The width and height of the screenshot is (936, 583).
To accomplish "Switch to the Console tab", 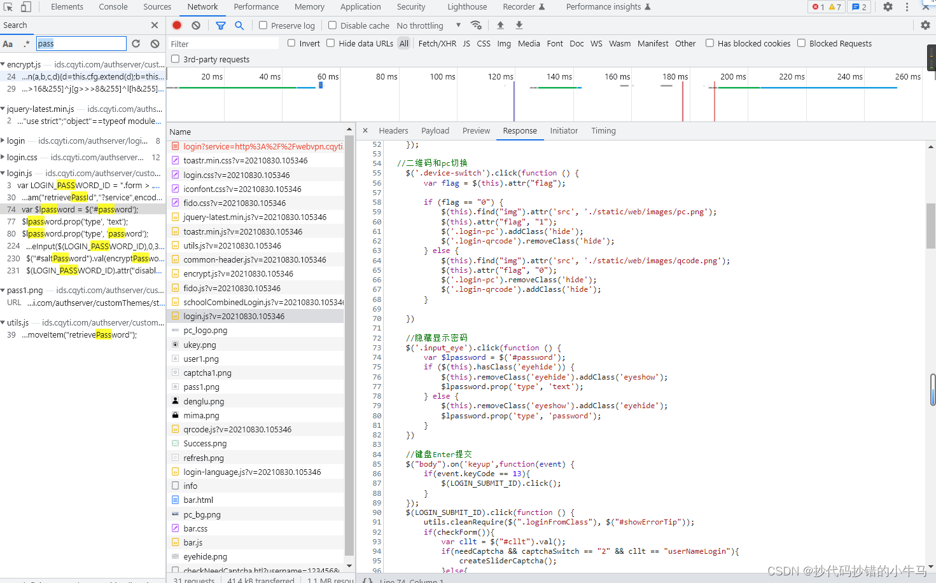I will click(113, 7).
